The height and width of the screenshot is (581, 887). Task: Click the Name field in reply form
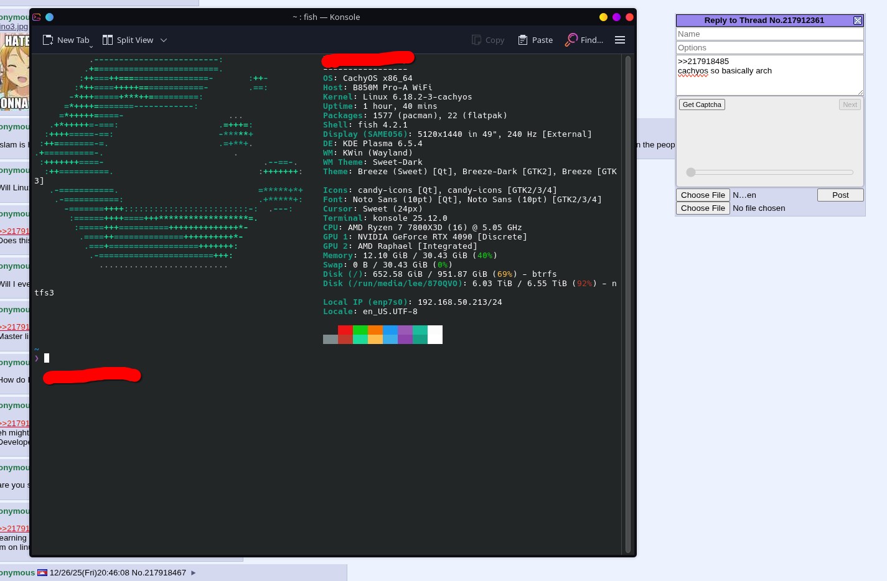(x=769, y=34)
